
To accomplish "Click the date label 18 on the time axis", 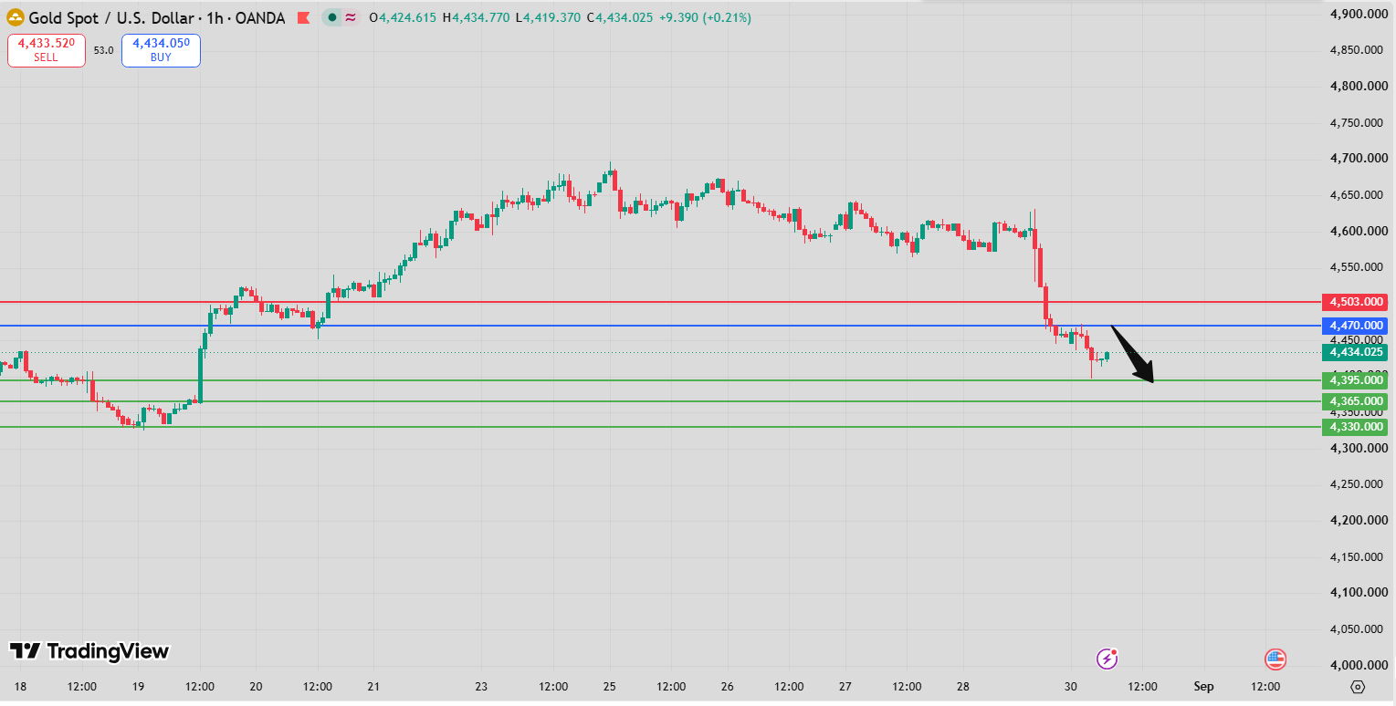I will pos(21,687).
